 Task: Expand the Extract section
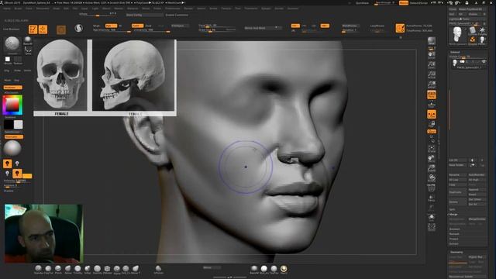(x=454, y=244)
